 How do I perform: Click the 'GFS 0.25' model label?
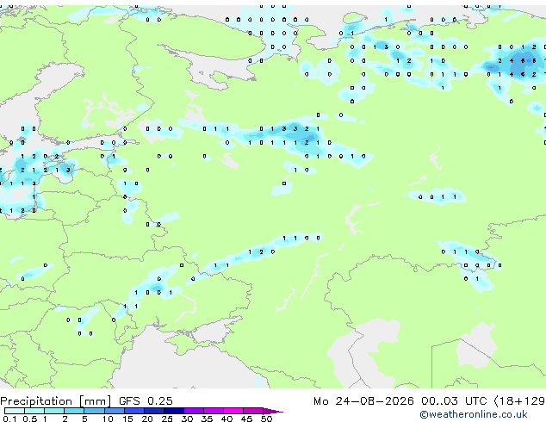coord(146,401)
